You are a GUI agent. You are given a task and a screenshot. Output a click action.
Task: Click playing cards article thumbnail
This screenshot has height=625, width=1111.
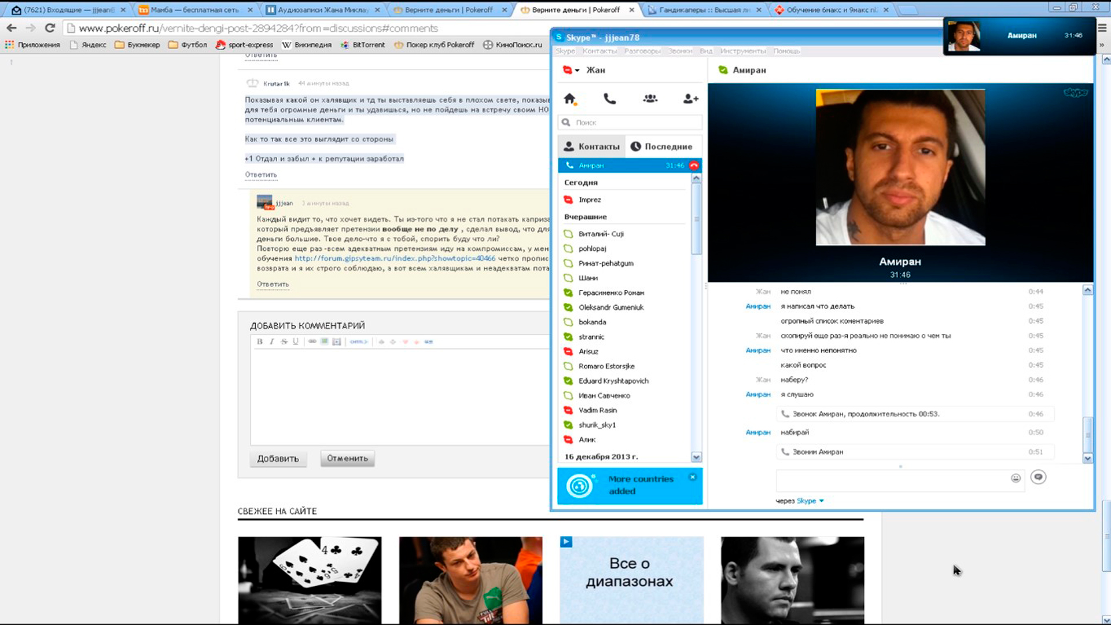(x=310, y=580)
